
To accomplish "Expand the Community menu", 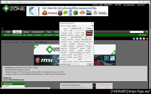I will [38, 35].
